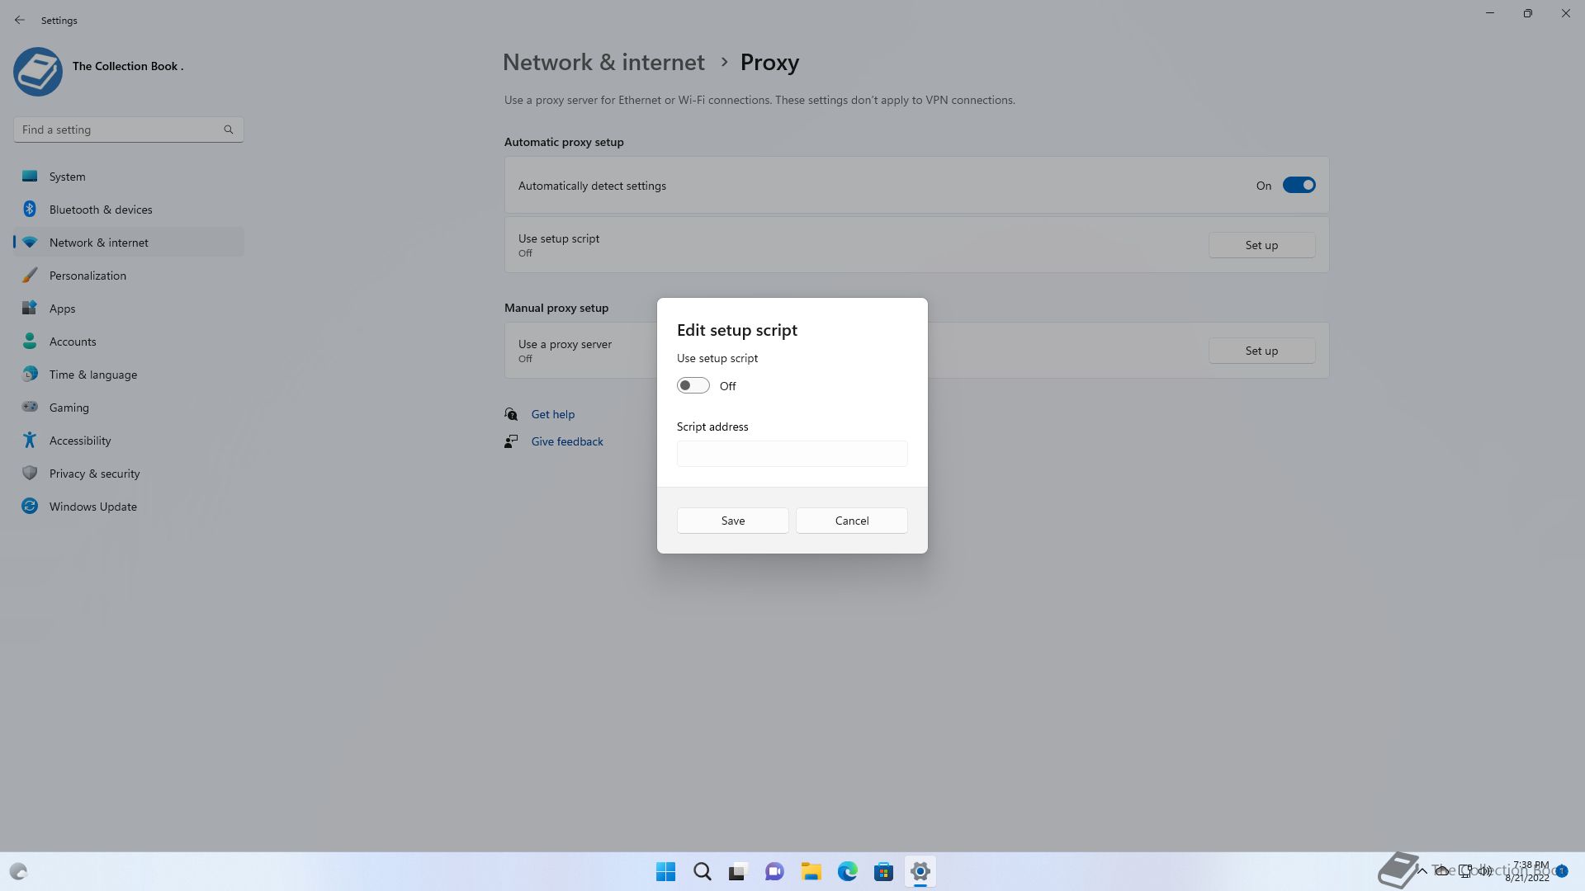Click the Script address text field

pyautogui.click(x=792, y=454)
